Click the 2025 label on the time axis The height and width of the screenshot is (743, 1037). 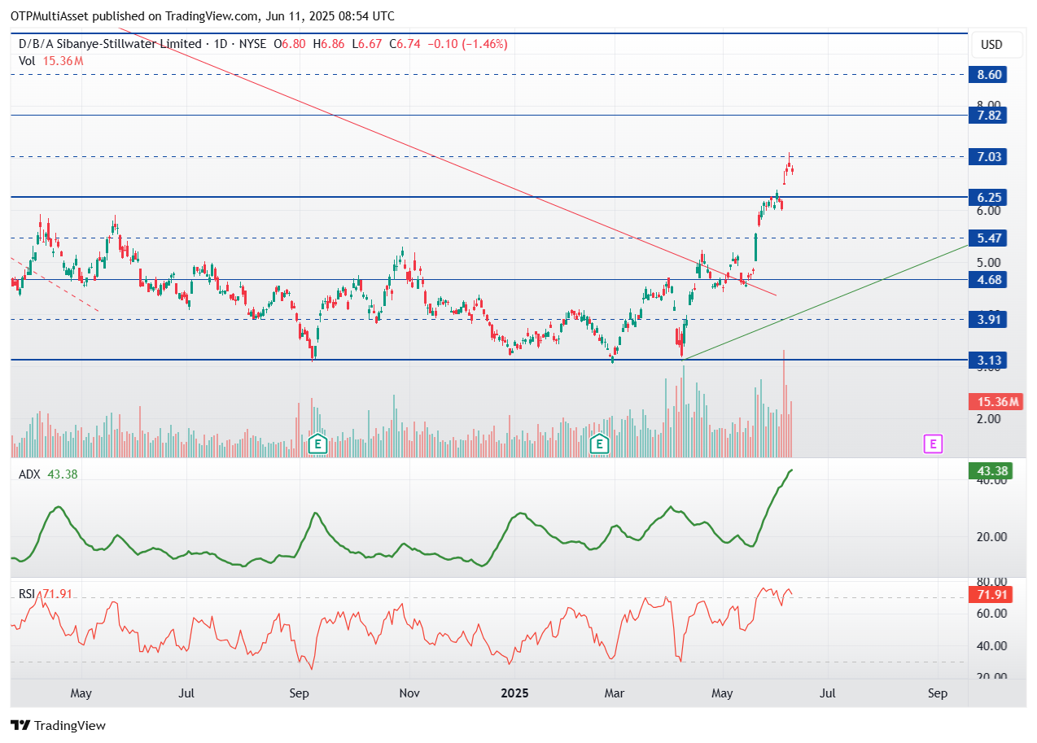515,693
